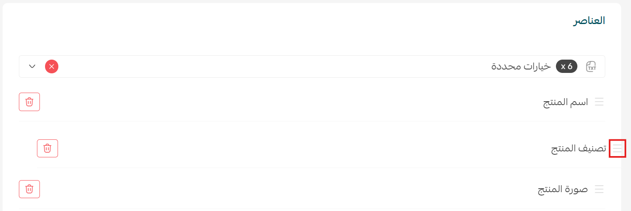Click empty middle area of selection field

pos(275,66)
